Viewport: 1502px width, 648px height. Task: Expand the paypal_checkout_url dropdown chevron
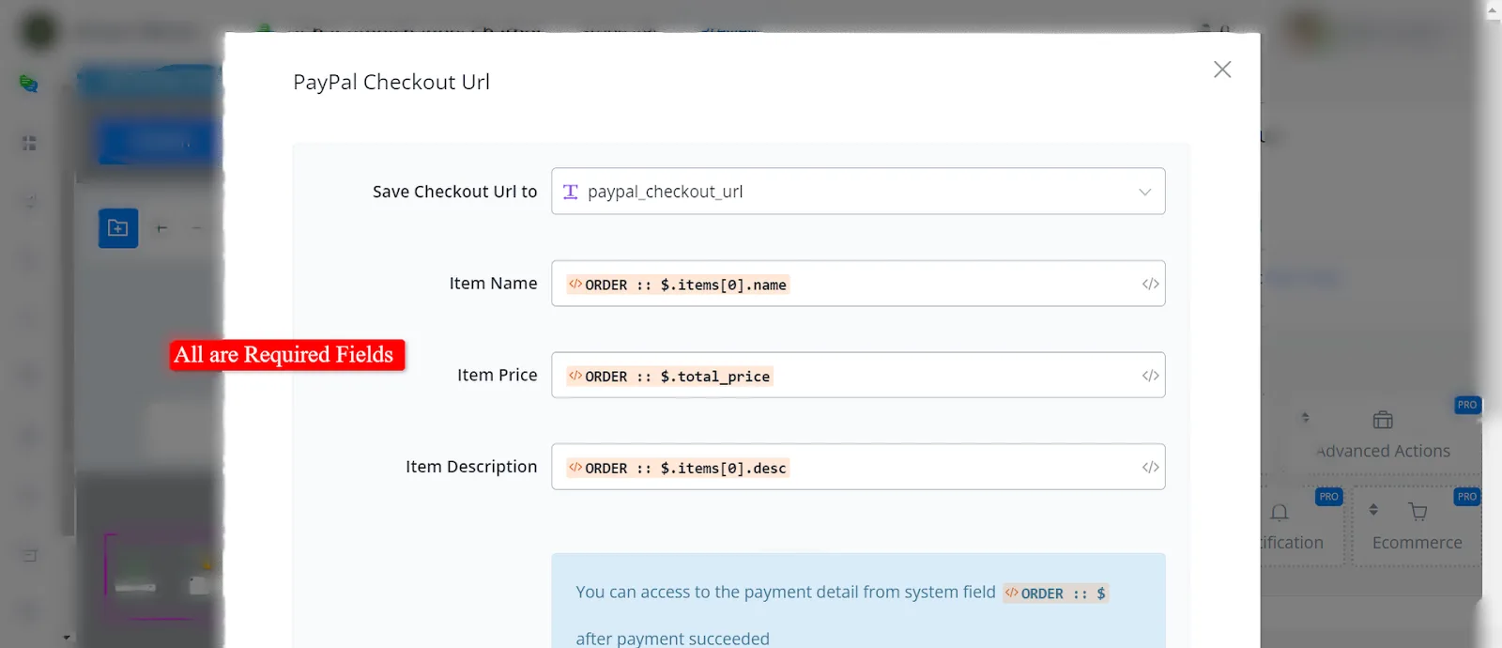tap(1144, 192)
